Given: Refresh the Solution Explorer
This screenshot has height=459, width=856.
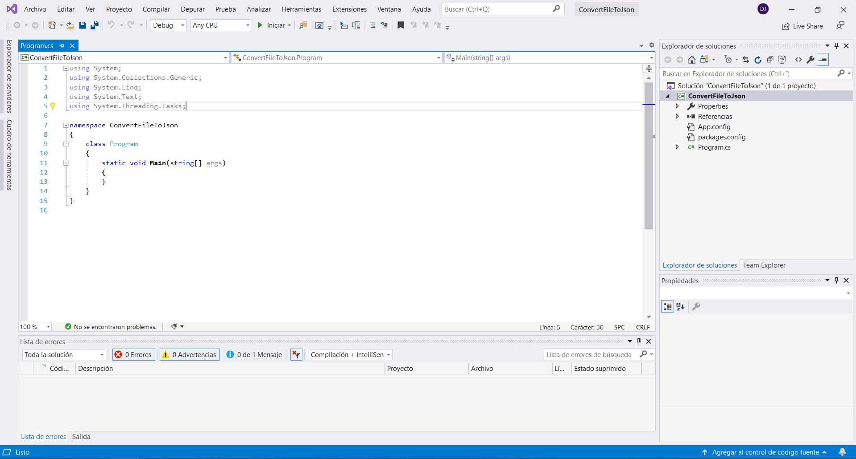Looking at the screenshot, I should tap(758, 60).
